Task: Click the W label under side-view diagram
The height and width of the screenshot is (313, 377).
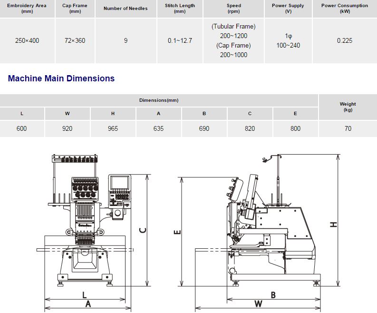Action: (258, 304)
